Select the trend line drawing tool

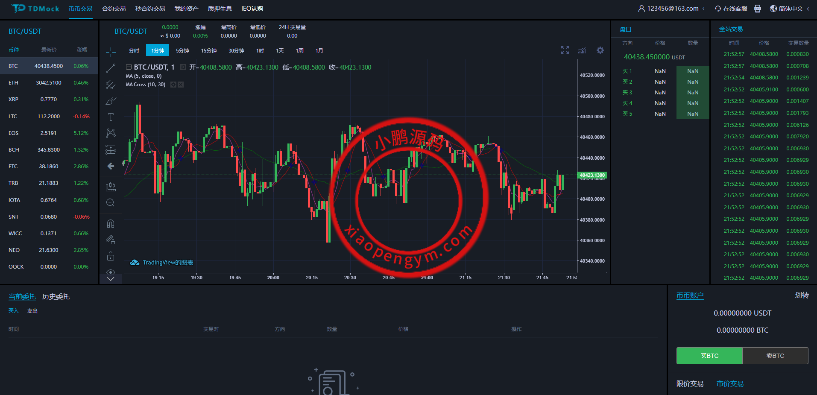(111, 68)
